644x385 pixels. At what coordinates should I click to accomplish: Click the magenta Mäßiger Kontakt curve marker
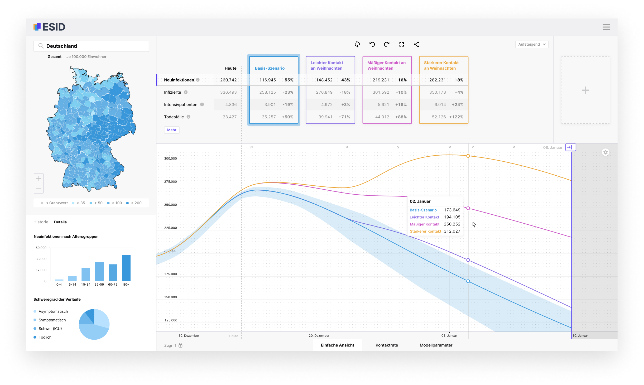(468, 208)
